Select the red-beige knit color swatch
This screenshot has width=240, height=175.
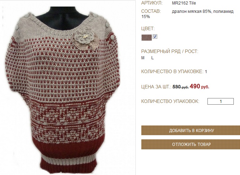(146, 37)
